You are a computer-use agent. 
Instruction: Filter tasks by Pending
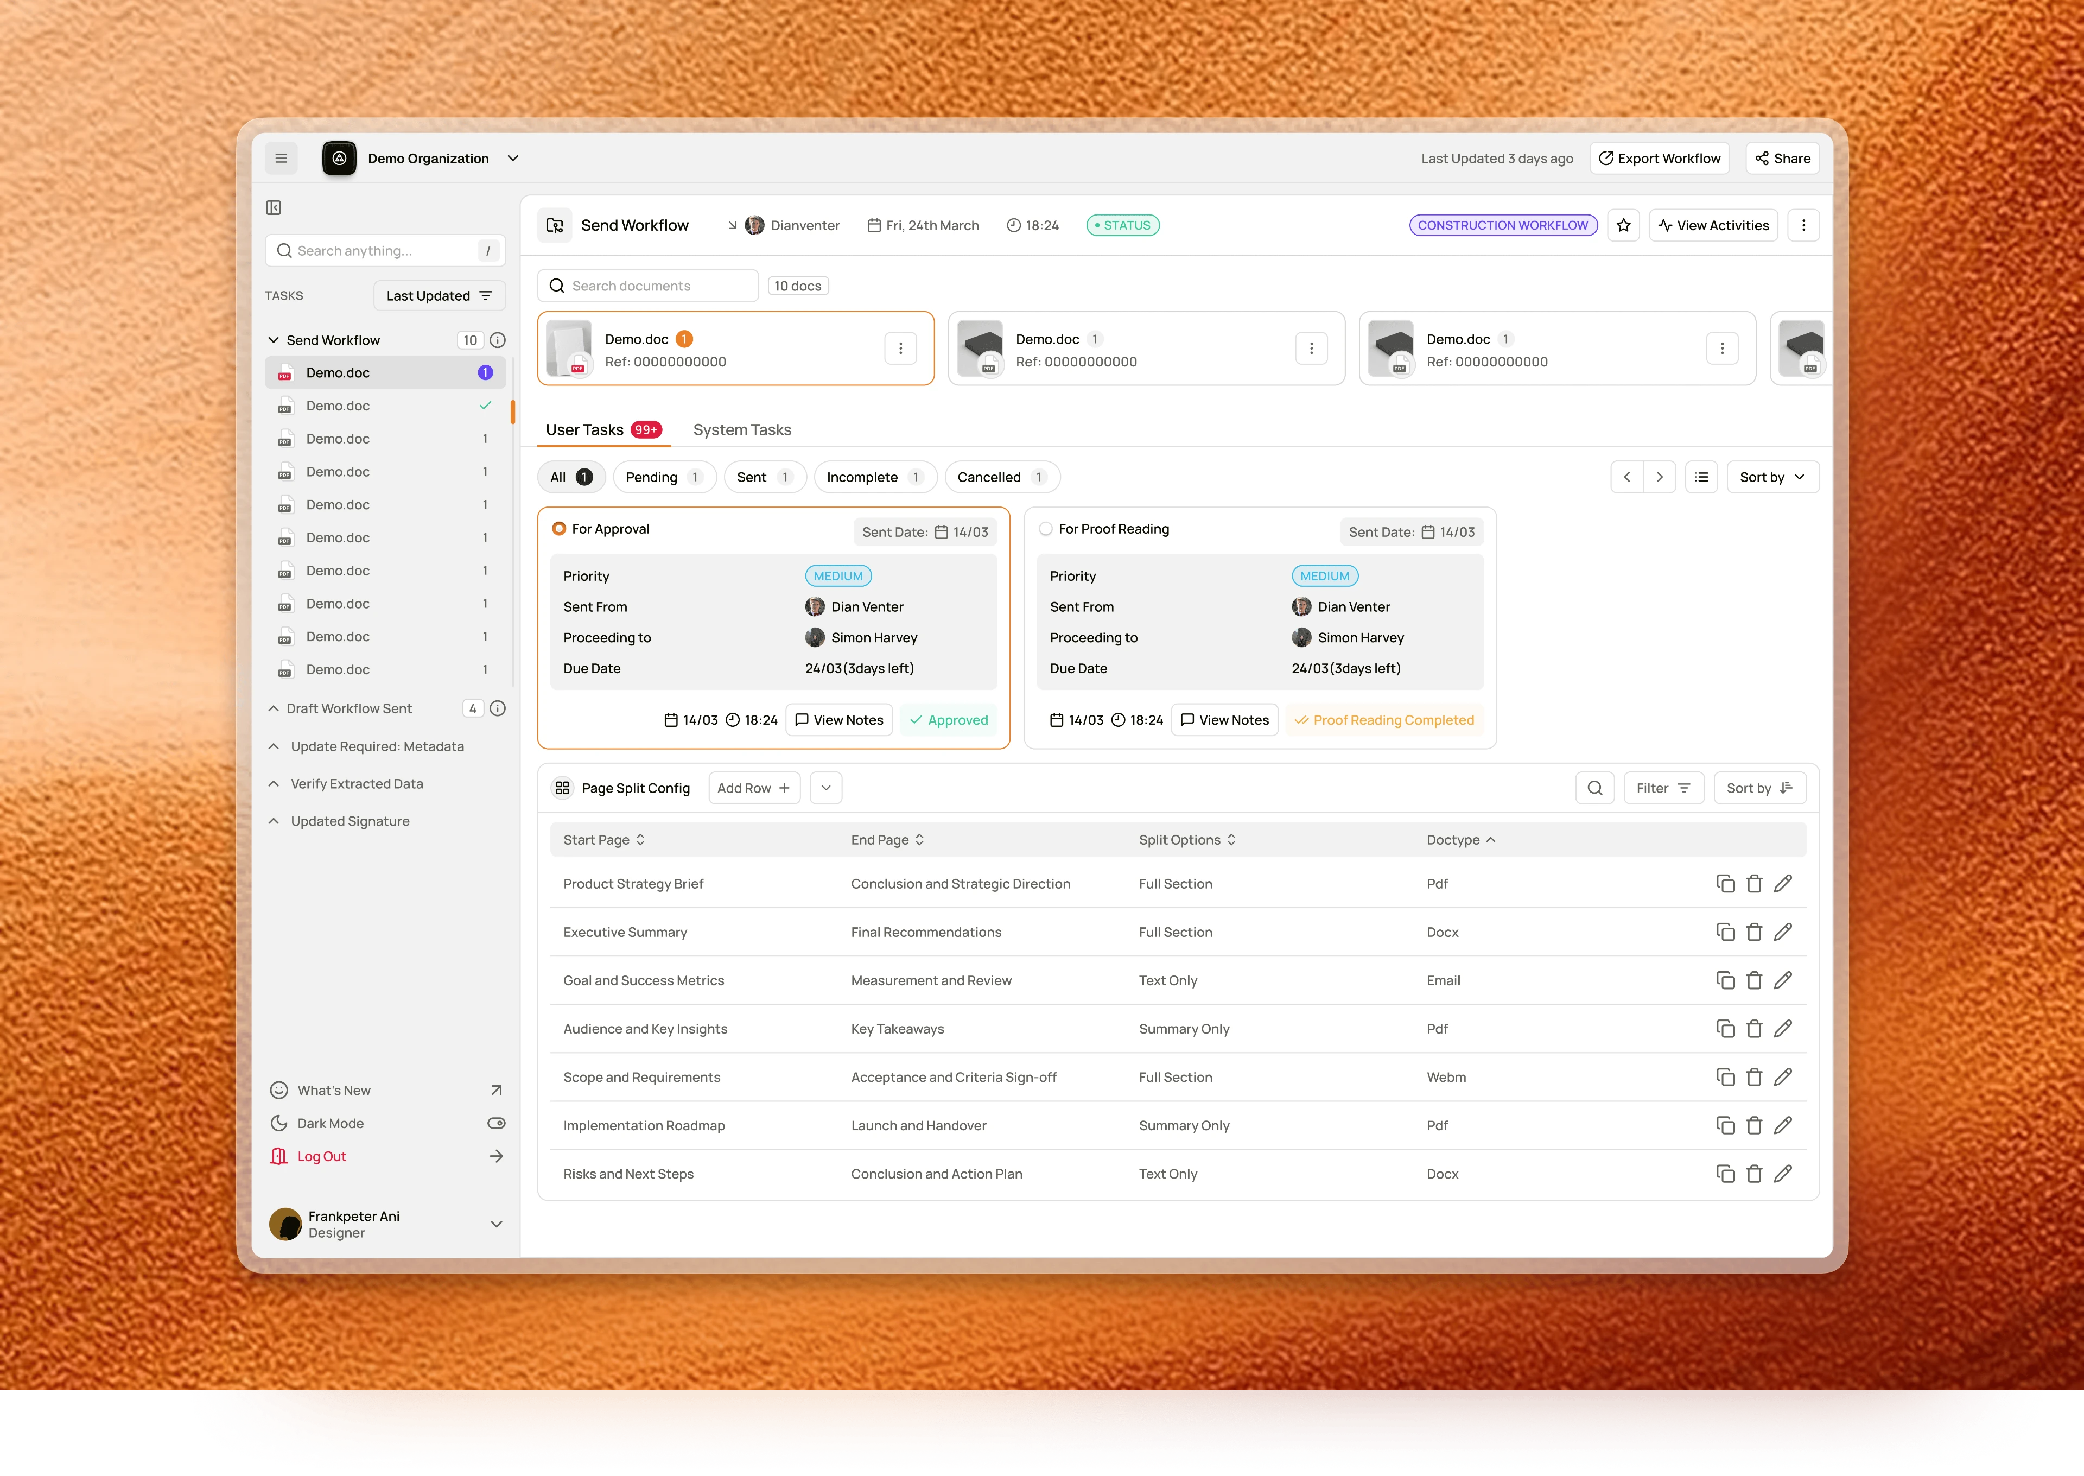coord(665,477)
